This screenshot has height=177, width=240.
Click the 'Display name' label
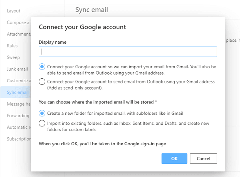52,42
